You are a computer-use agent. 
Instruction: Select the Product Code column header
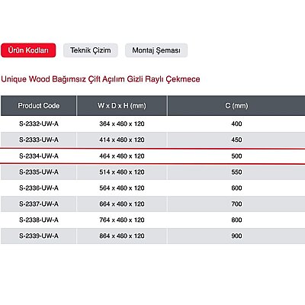point(39,105)
